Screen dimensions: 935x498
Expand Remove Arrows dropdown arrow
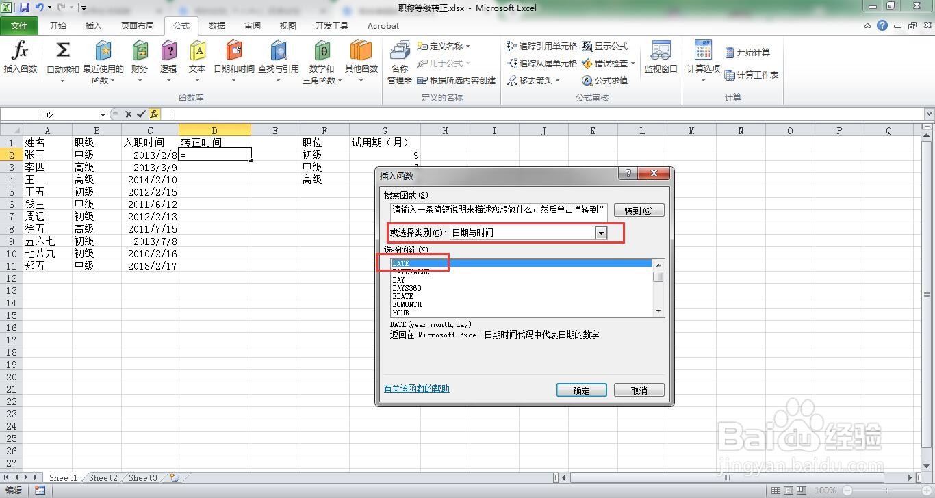pos(557,80)
